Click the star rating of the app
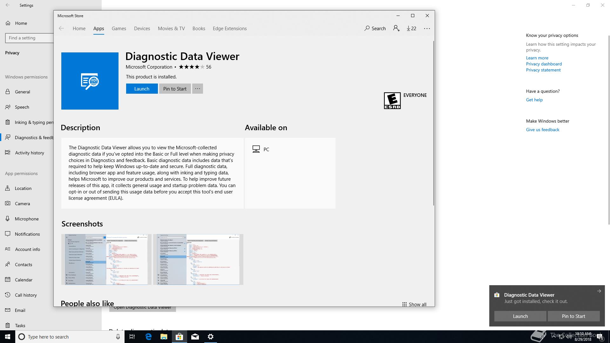 (192, 67)
